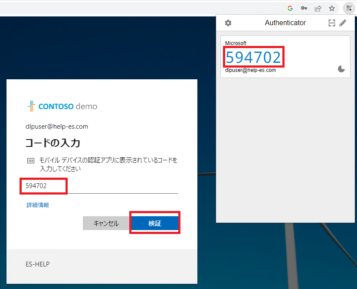Click the Google icon in address bar

click(x=290, y=8)
